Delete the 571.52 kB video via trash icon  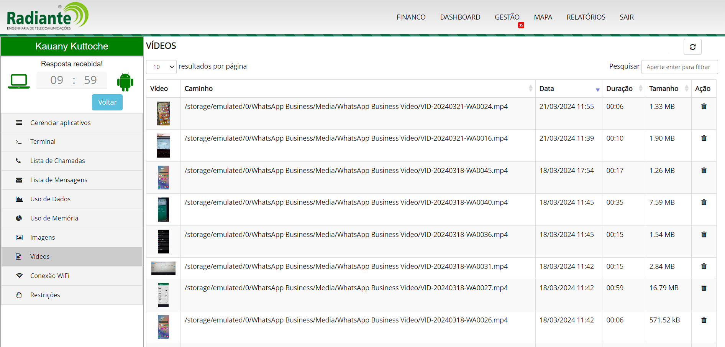coord(704,320)
